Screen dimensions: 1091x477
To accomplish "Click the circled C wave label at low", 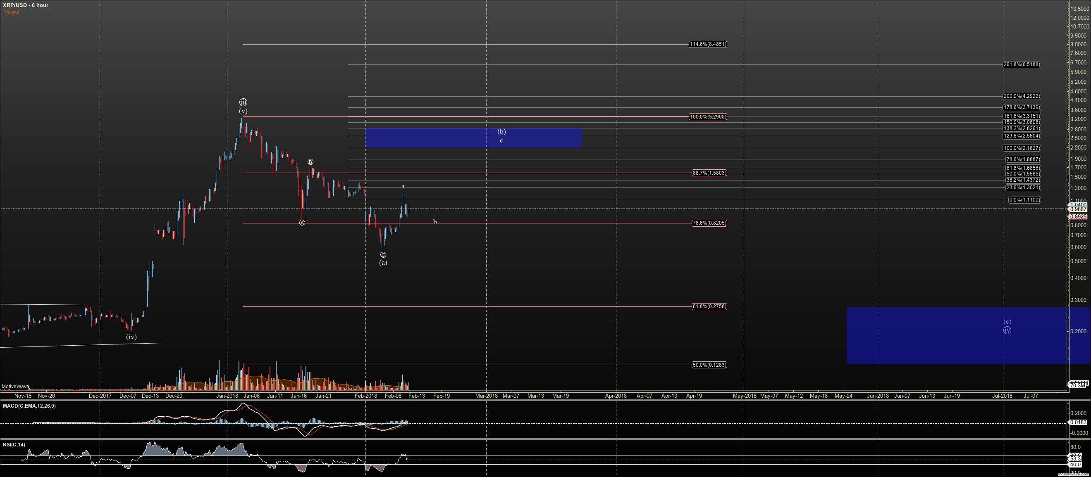I will 383,255.
